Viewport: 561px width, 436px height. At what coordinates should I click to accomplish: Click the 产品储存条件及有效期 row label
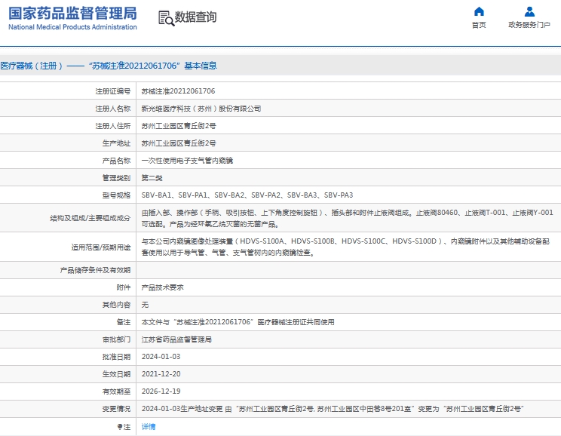(x=95, y=270)
